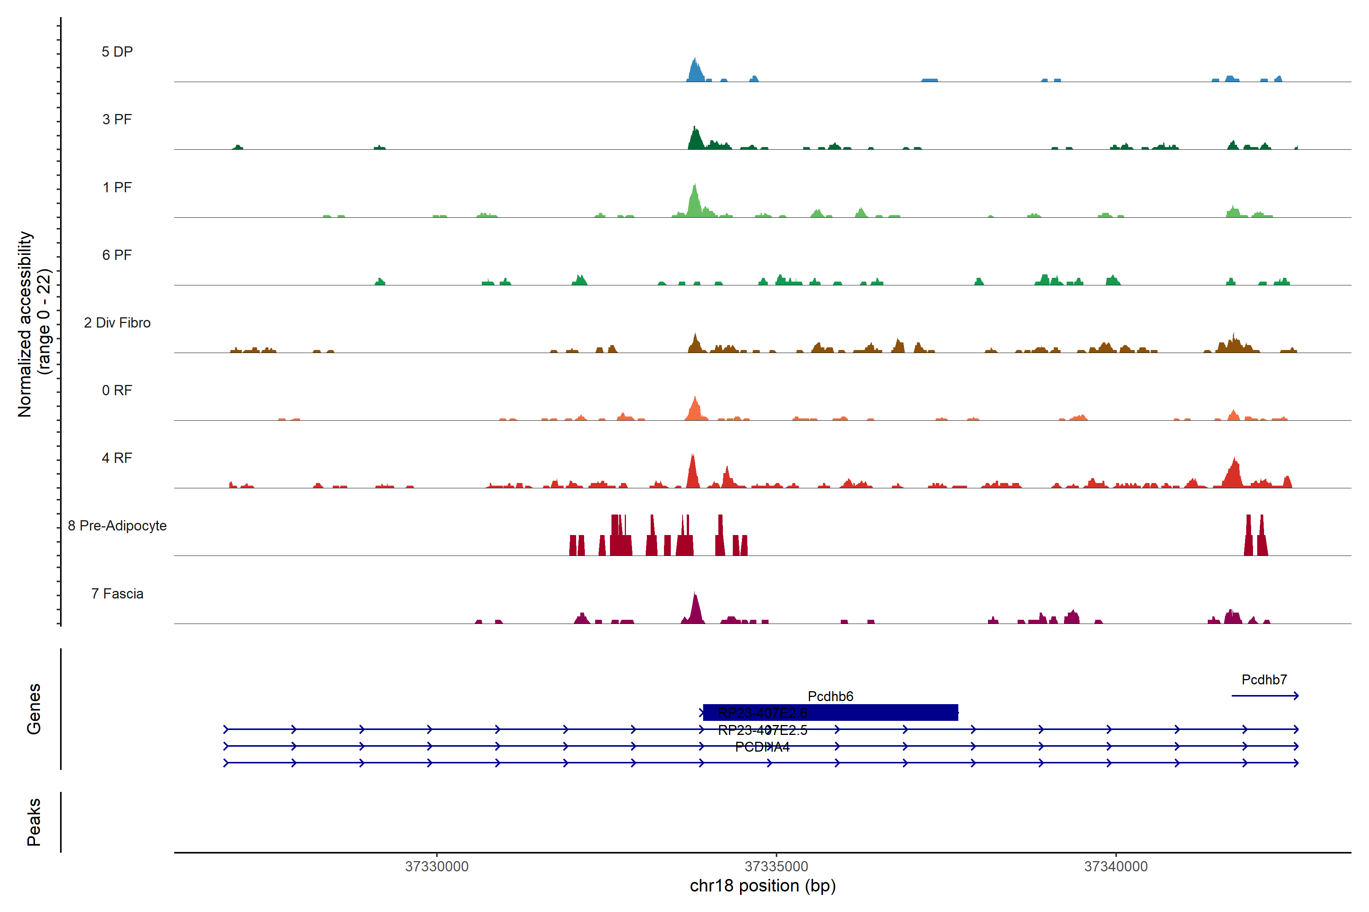Click the PCDHA4 transcript label

(762, 747)
